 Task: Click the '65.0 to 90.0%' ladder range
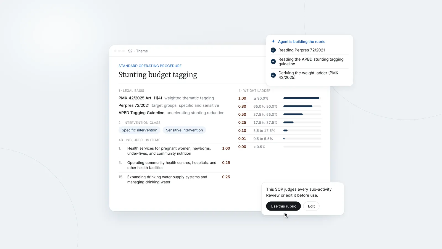[265, 106]
